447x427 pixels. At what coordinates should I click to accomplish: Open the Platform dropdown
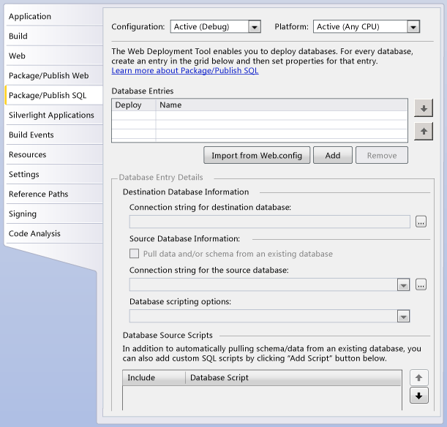pyautogui.click(x=413, y=27)
